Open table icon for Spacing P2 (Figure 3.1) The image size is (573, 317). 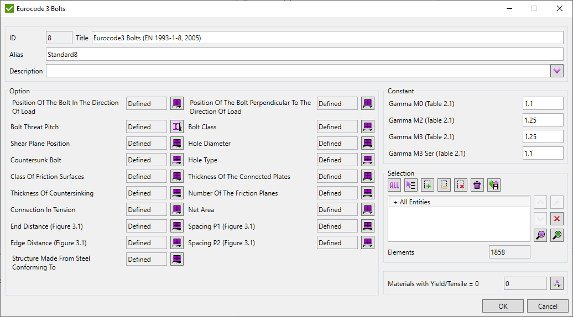click(x=368, y=243)
